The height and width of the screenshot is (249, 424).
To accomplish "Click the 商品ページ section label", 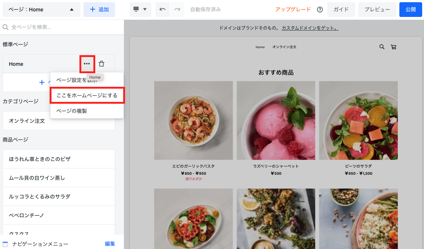I will coord(15,140).
